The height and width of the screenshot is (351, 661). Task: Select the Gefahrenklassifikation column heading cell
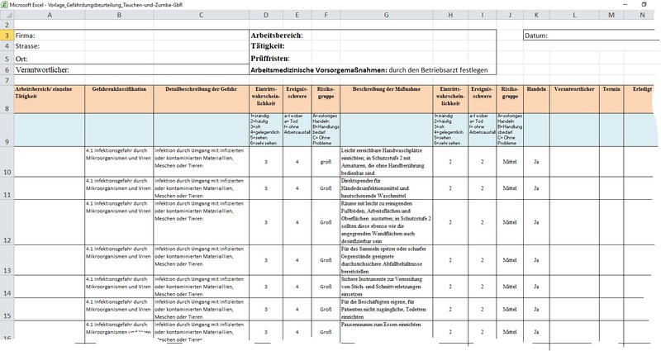click(119, 88)
